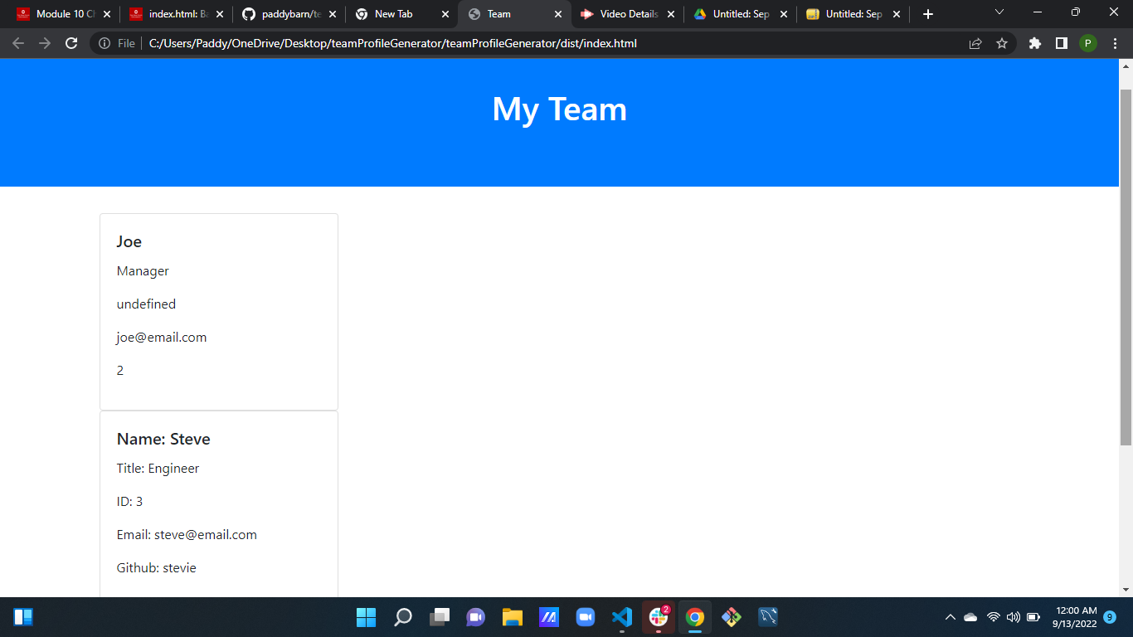
Task: Launch Visual Studio Code from the taskbar
Action: [x=621, y=616]
